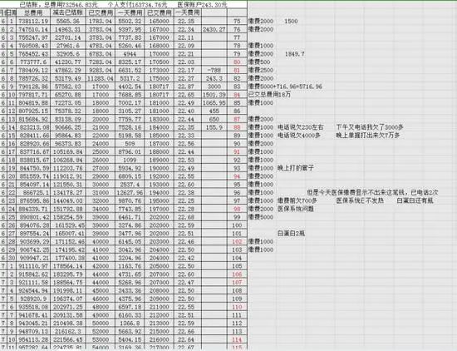
Task: Select the cell containing 1501.39
Action: pos(214,95)
